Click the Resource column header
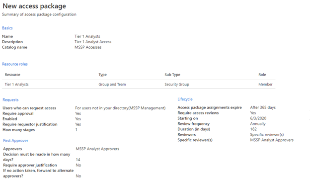Screen dimensions: 310x181 12,75
